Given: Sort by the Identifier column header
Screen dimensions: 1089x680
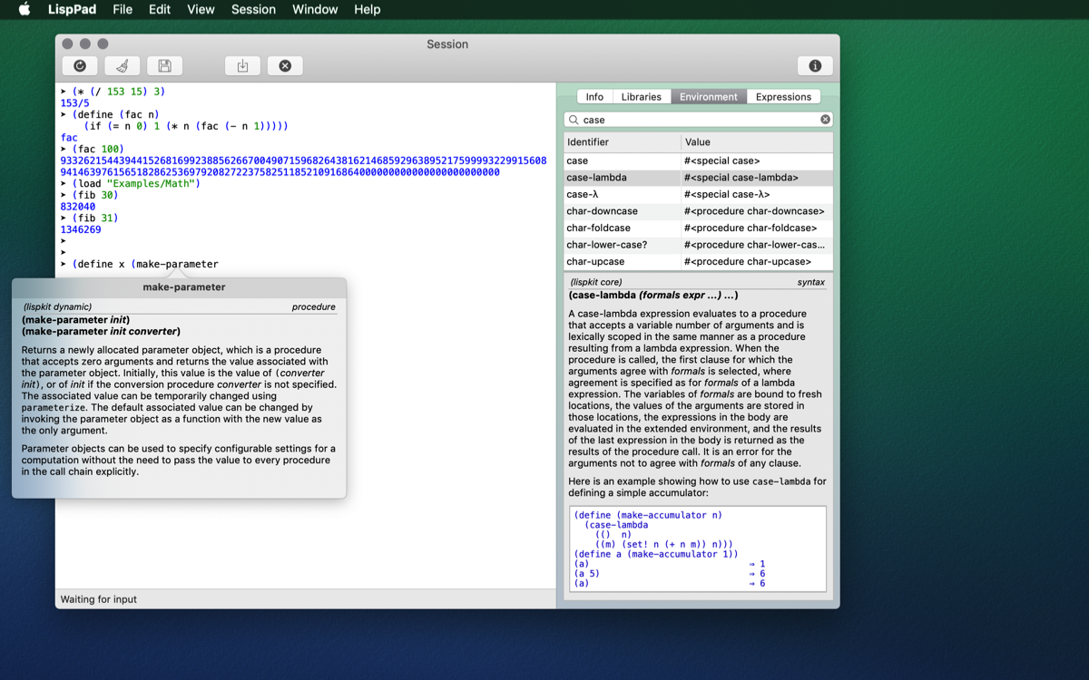Looking at the screenshot, I should 622,142.
